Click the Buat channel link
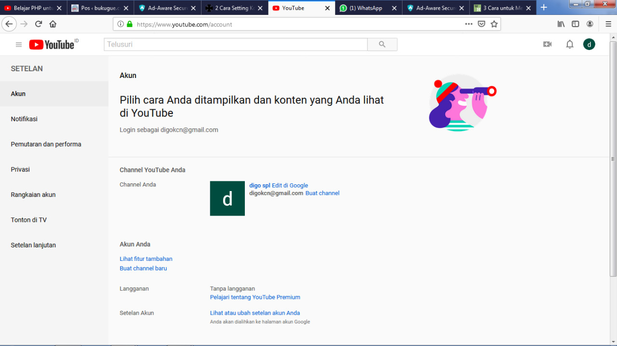This screenshot has height=346, width=617. point(322,193)
